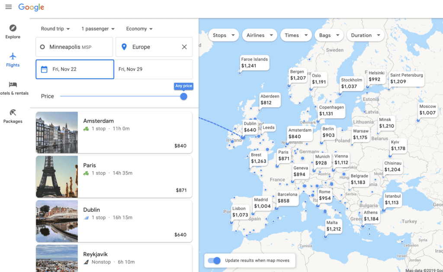Open the Stops filter dropdown

click(x=223, y=35)
